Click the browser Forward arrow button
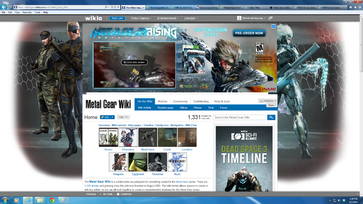Screen dimensions: 363x204 click(x=10, y=7)
